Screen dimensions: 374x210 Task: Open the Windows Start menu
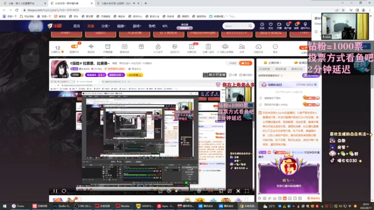[x=4, y=206]
